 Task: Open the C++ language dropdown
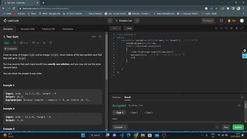pos(115,28)
